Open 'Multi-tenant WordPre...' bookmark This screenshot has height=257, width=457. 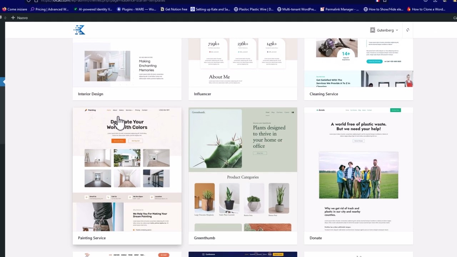click(296, 9)
